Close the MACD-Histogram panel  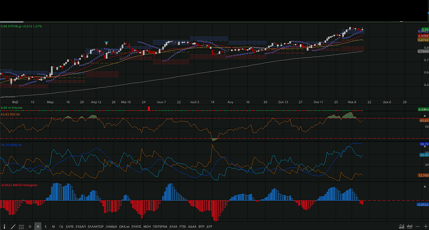[425, 187]
